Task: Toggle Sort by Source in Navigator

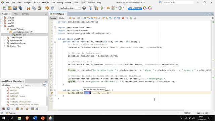Action: pyautogui.click(x=37, y=109)
